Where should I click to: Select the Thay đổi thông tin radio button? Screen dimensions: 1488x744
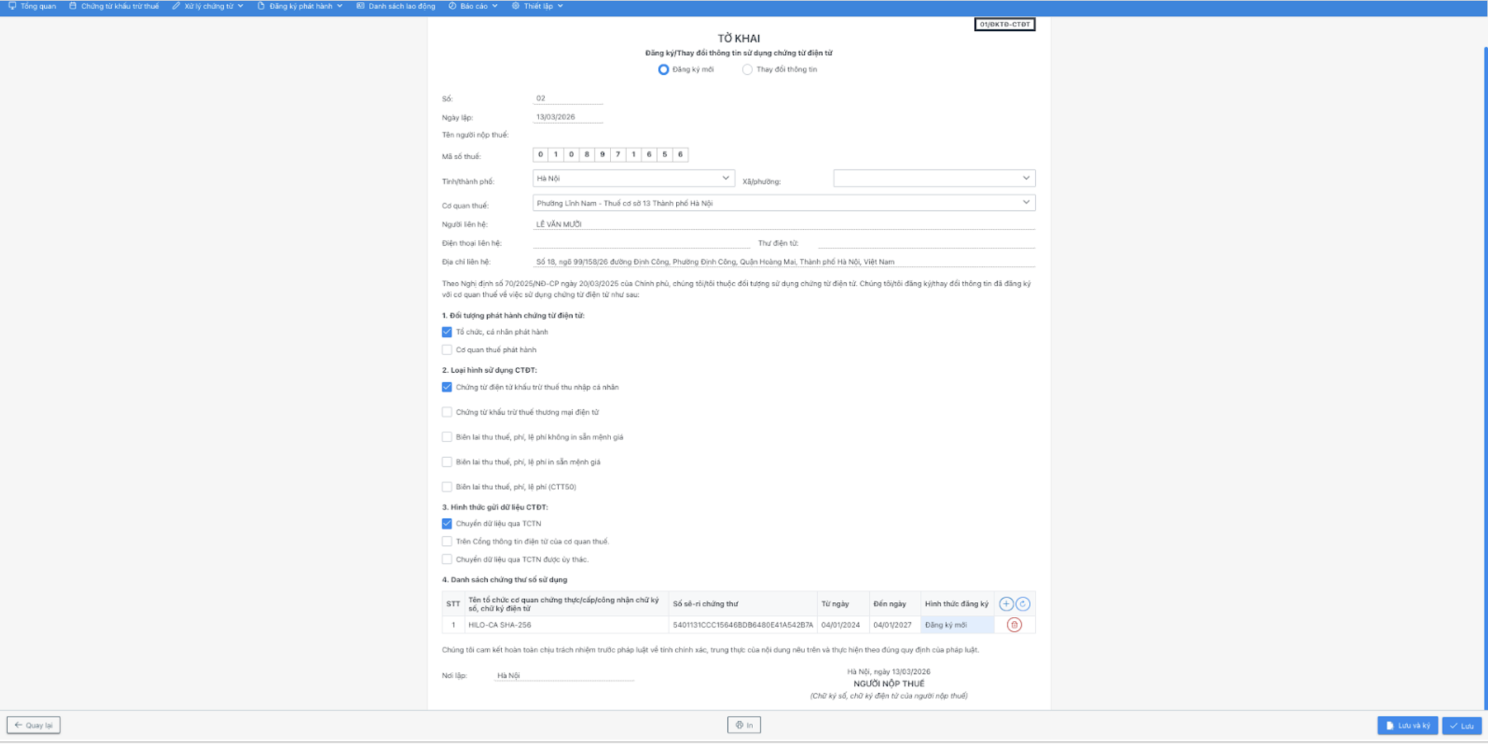point(747,69)
